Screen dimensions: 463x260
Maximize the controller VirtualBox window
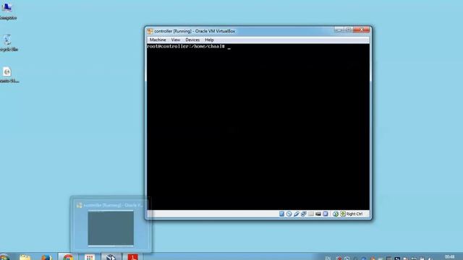point(348,30)
